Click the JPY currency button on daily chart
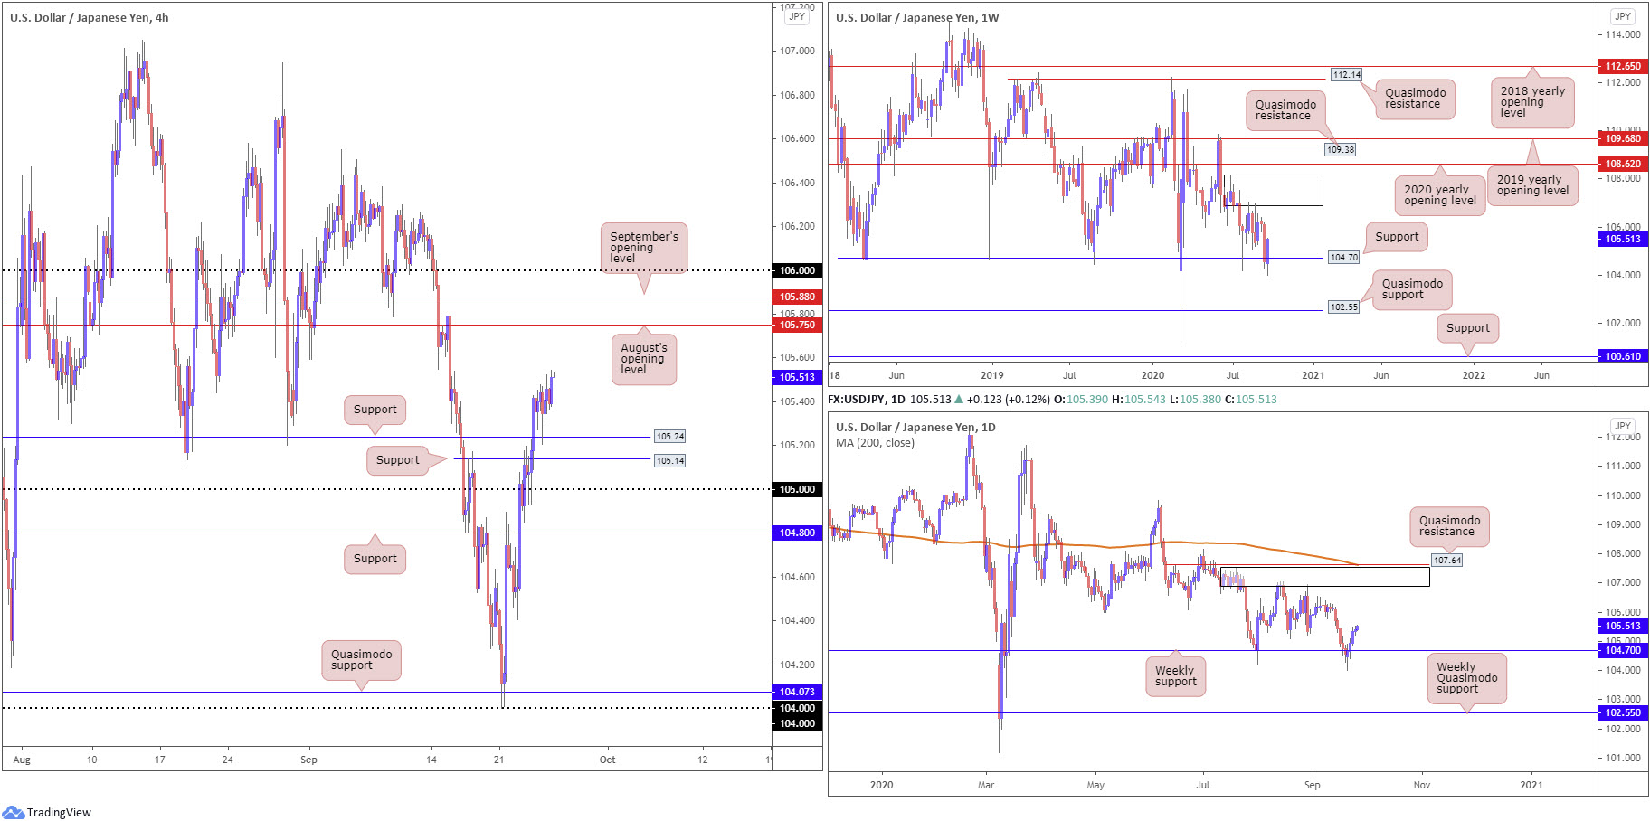Screen dimensions: 1650x821 coord(1623,426)
